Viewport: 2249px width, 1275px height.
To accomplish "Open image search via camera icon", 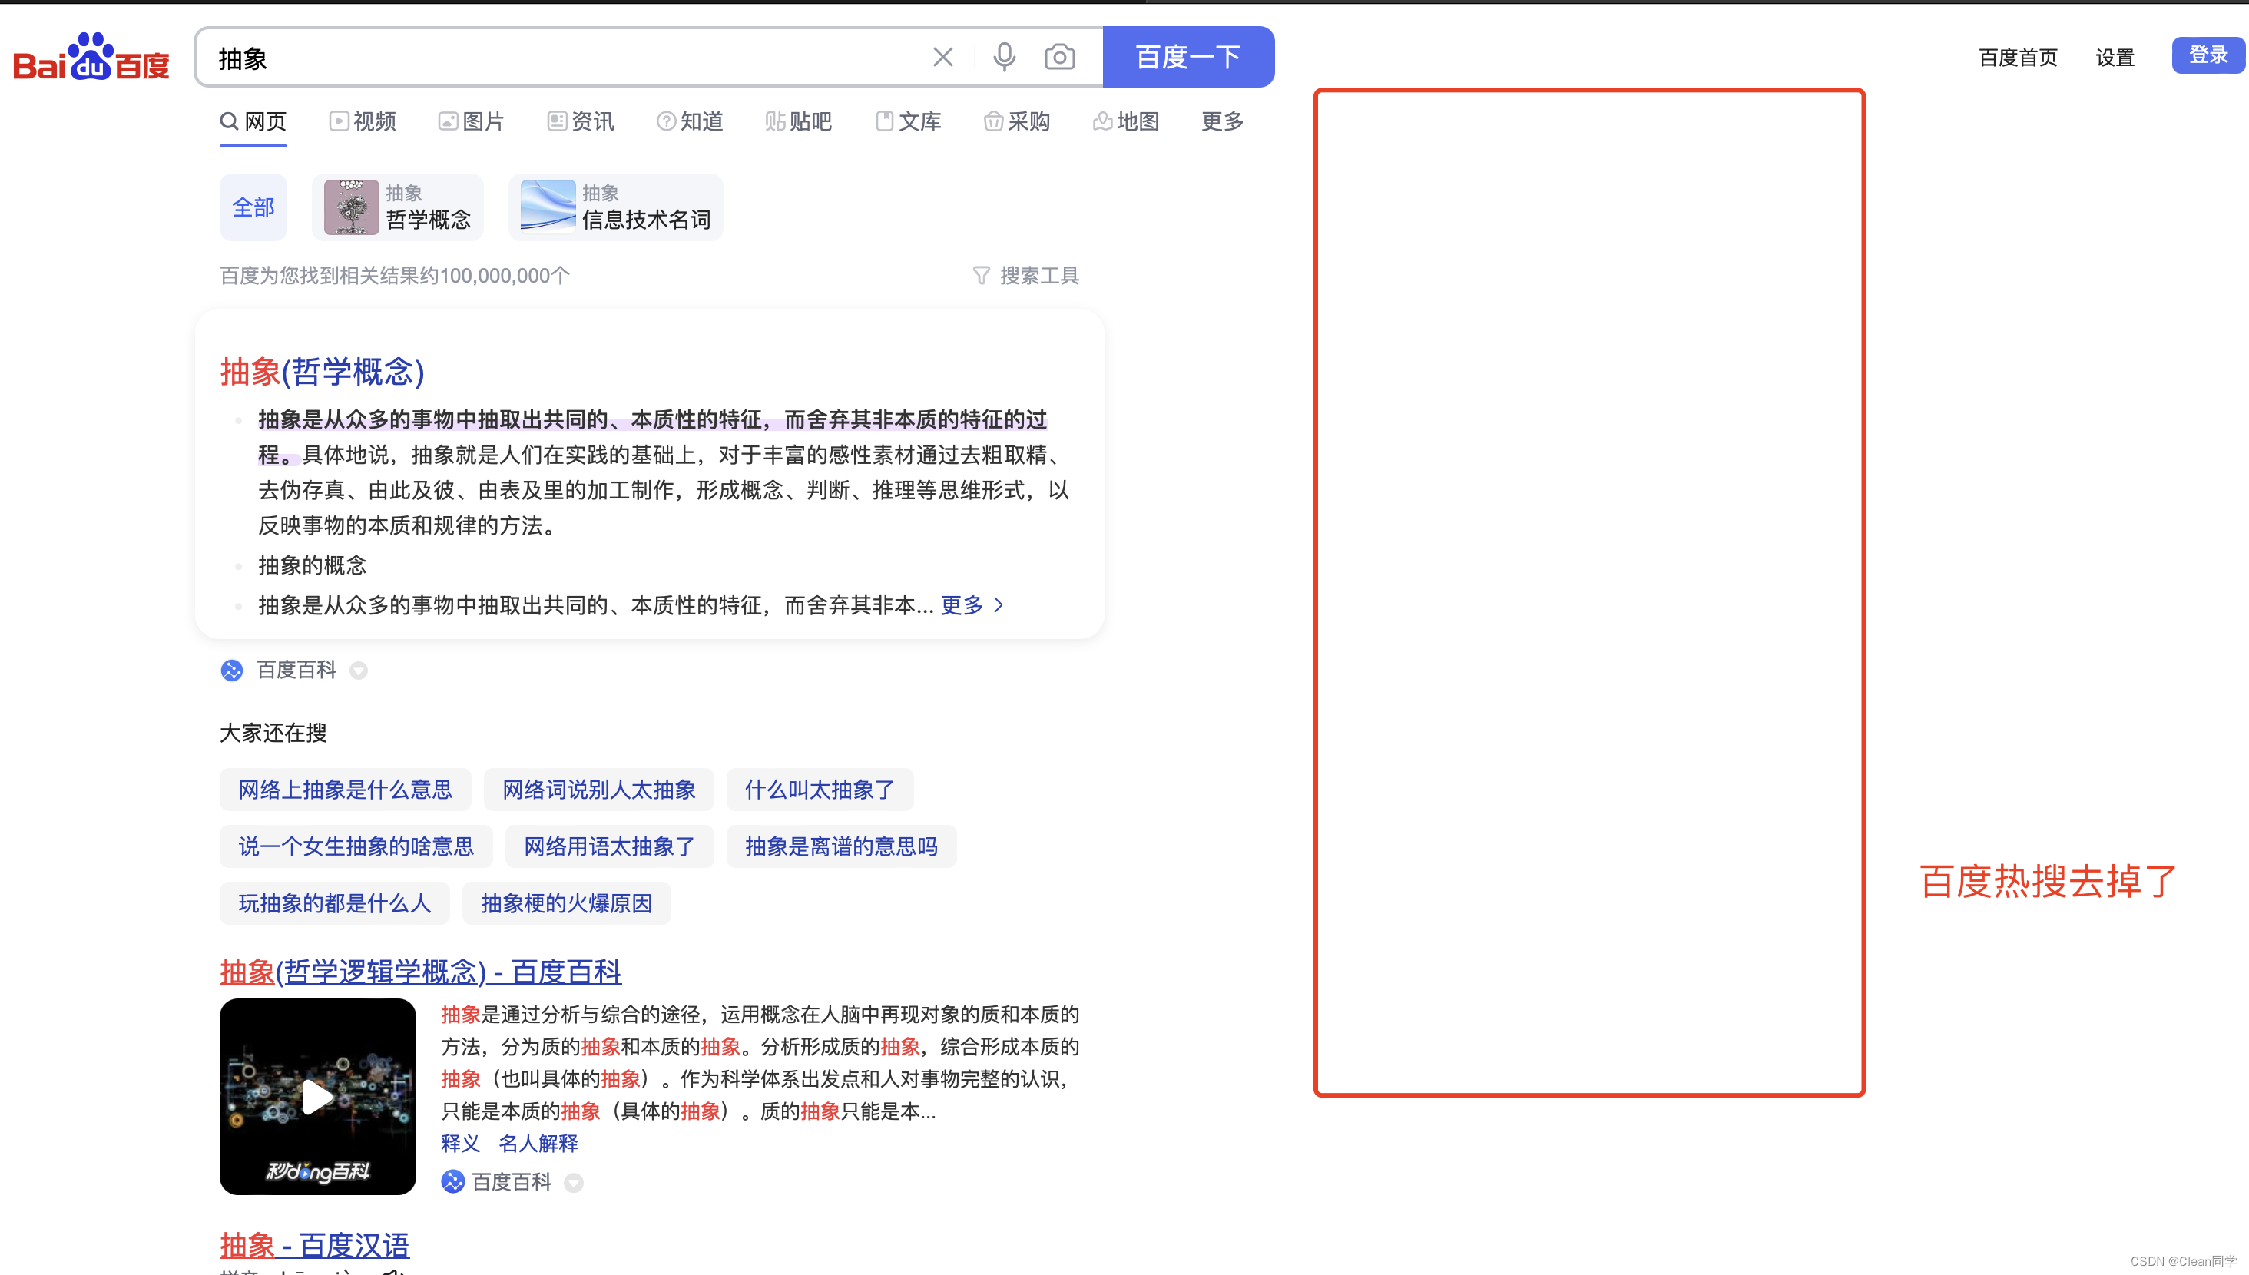I will (1059, 56).
